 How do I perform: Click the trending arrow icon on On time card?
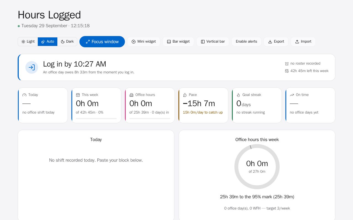(x=292, y=95)
